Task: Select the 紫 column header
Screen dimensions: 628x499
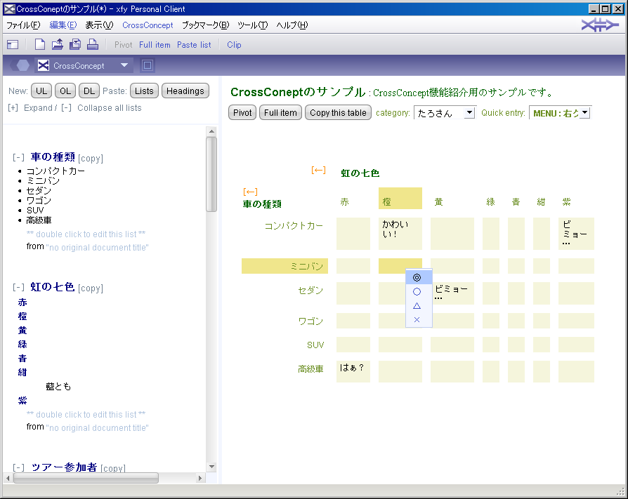Action: (x=566, y=201)
